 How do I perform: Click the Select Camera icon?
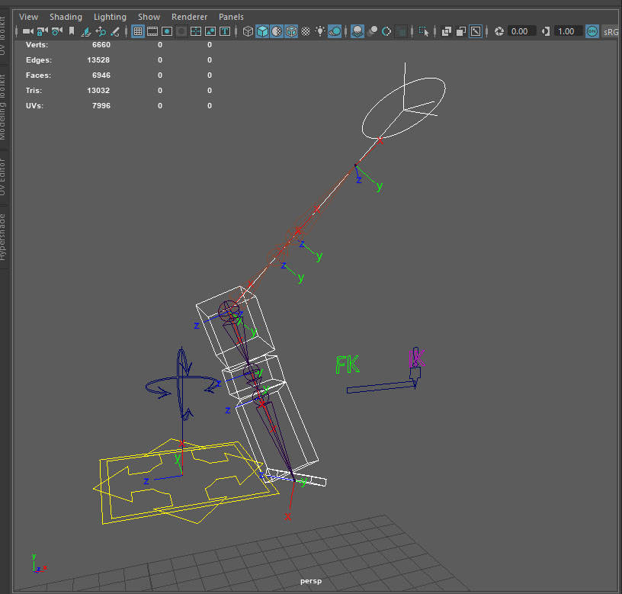coord(27,31)
